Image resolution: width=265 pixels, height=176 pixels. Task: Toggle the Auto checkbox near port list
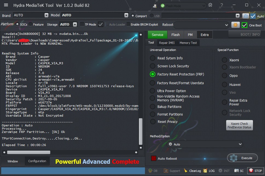click(253, 16)
